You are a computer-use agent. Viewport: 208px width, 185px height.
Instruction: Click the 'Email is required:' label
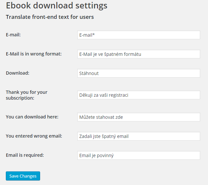coord(25,155)
